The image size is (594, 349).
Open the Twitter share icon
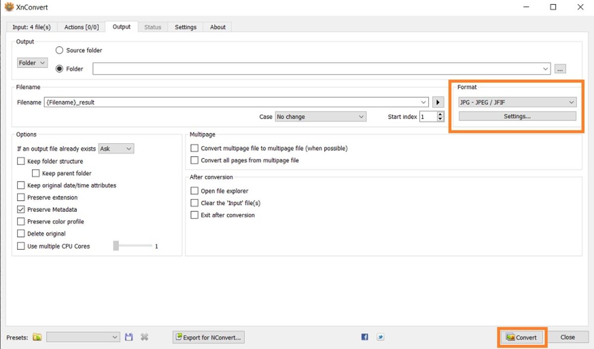380,337
